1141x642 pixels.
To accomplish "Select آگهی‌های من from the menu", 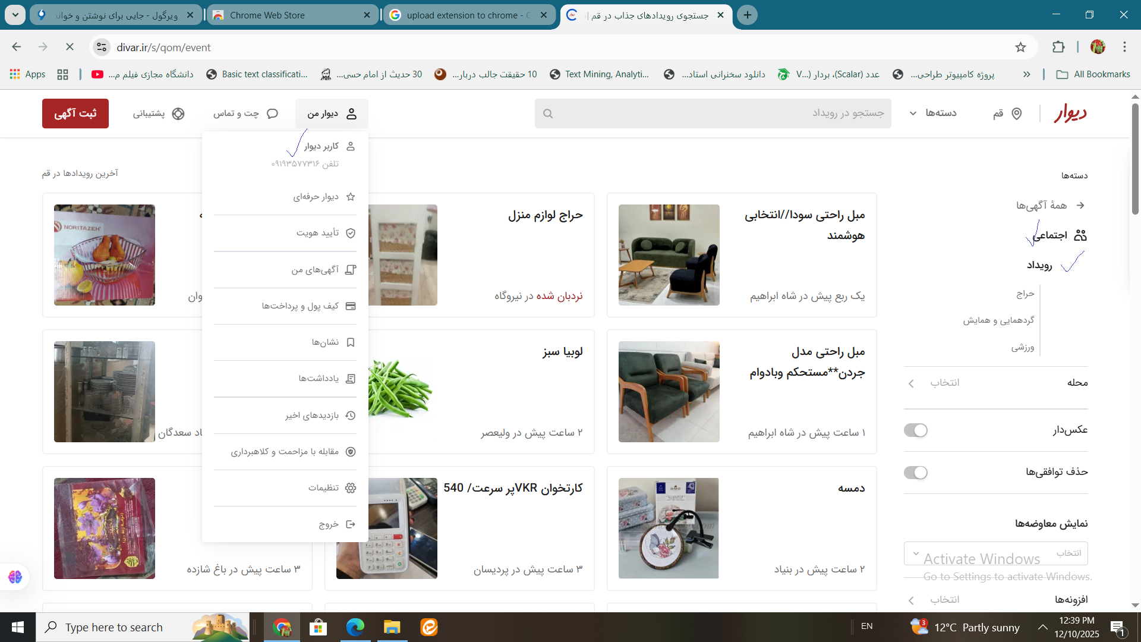I will (315, 270).
